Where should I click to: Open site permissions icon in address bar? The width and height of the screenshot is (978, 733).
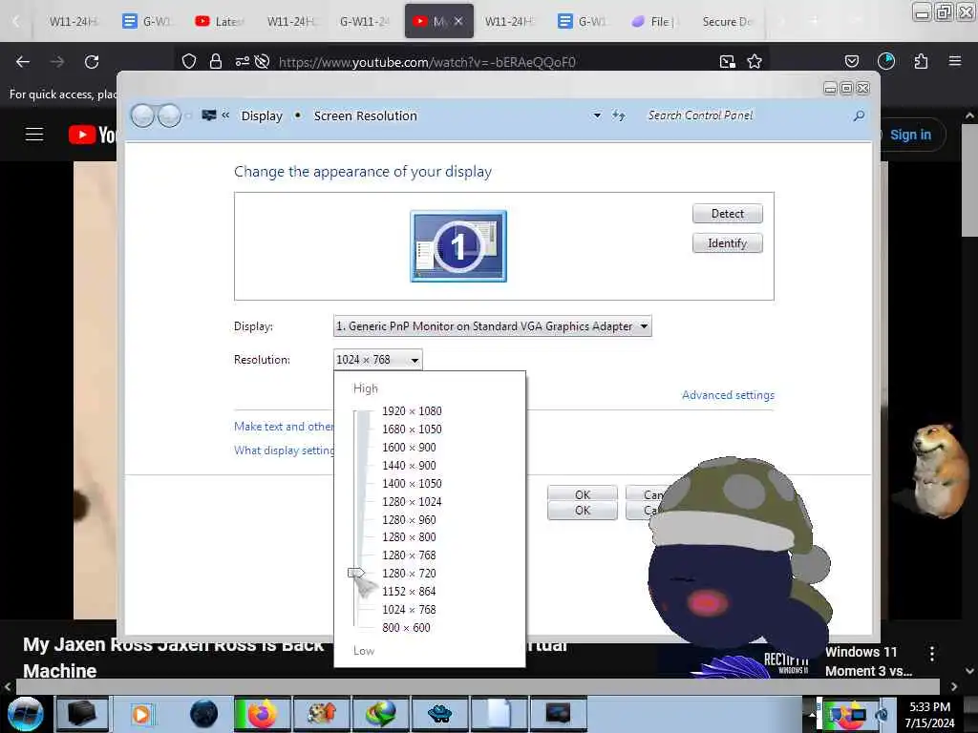click(242, 61)
